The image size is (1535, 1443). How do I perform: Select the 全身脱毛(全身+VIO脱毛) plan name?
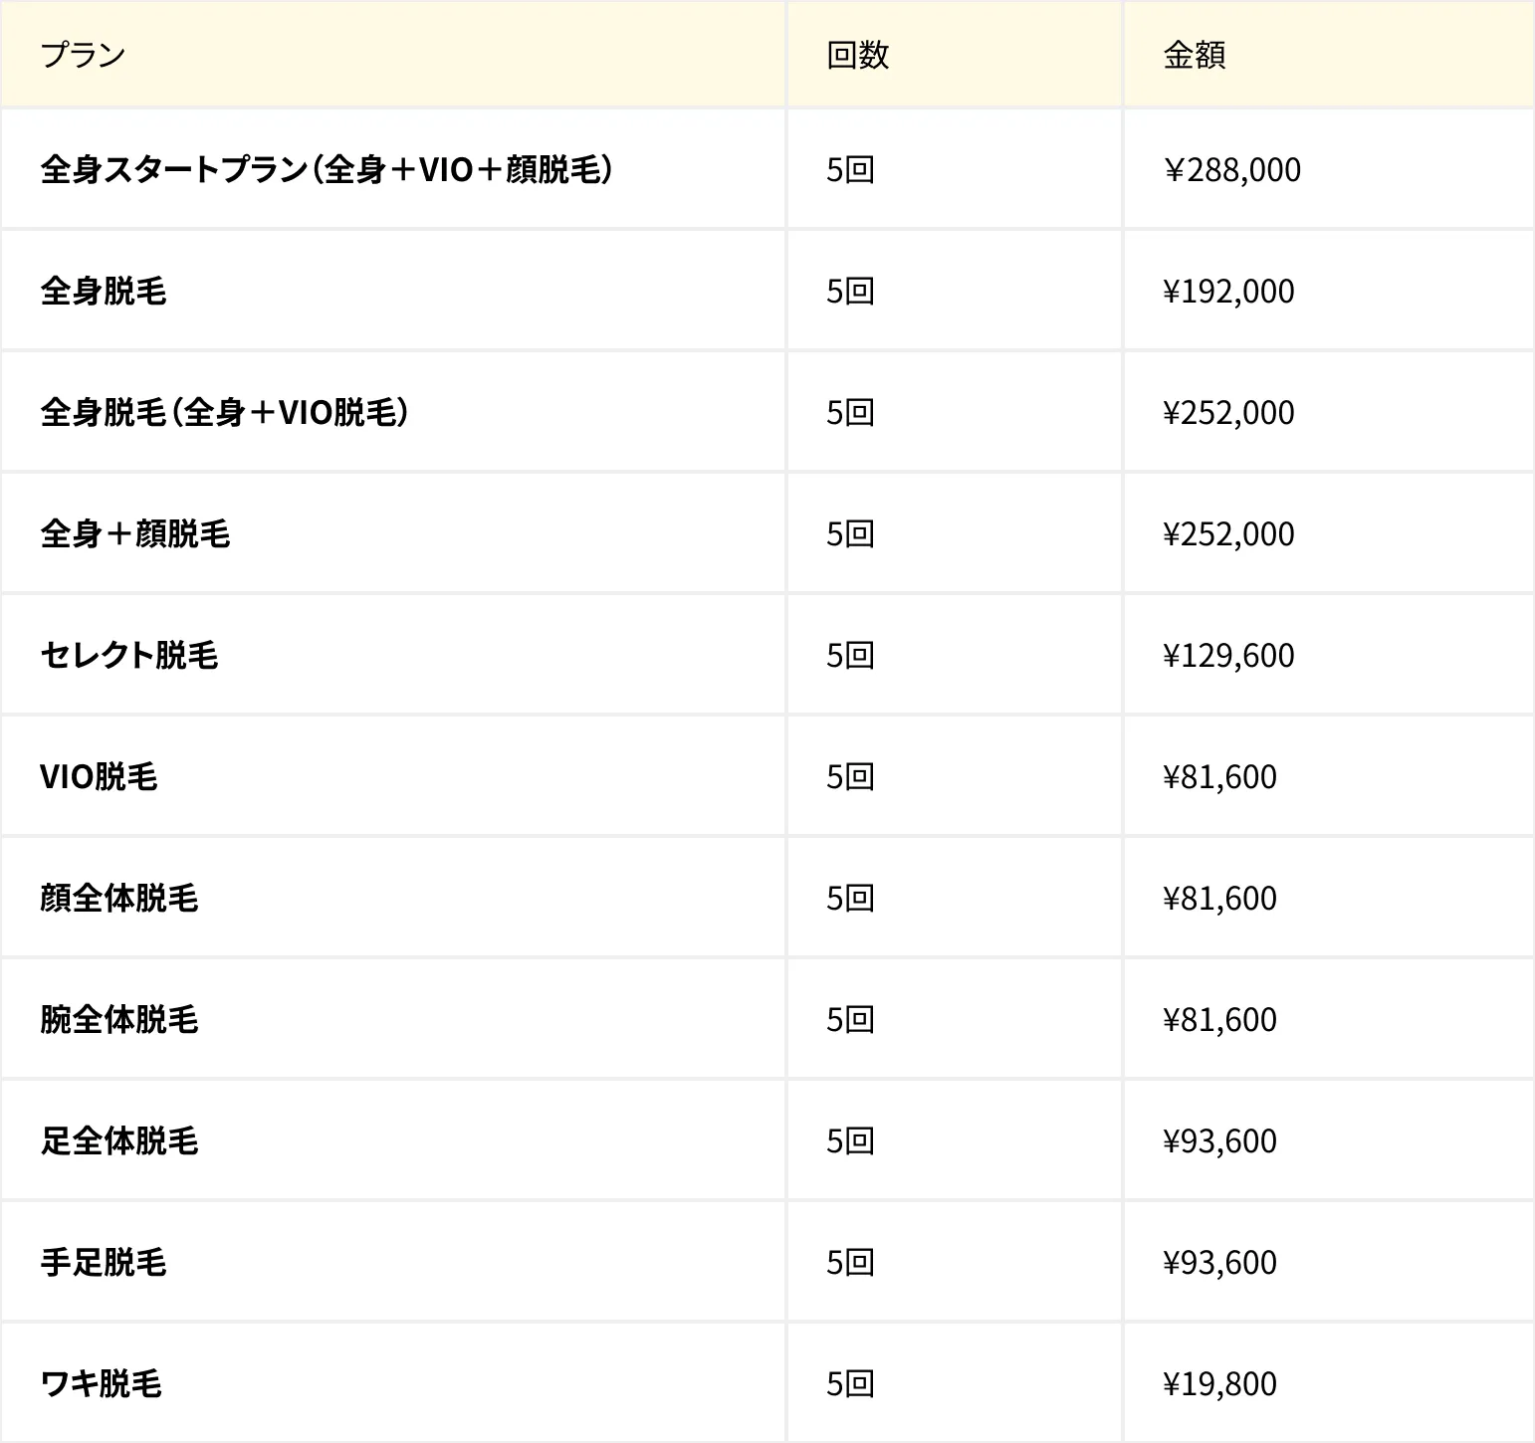click(x=224, y=413)
